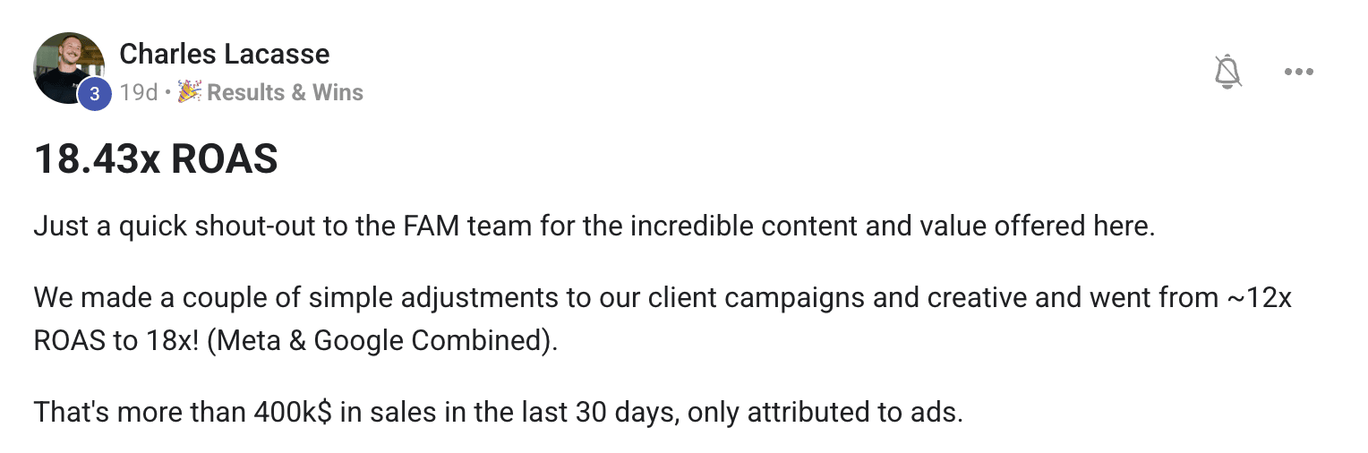Click the line about 400k$ in sales
1368x453 pixels.
(499, 414)
